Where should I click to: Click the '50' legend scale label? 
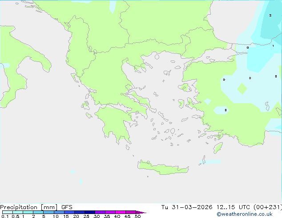click(138, 216)
